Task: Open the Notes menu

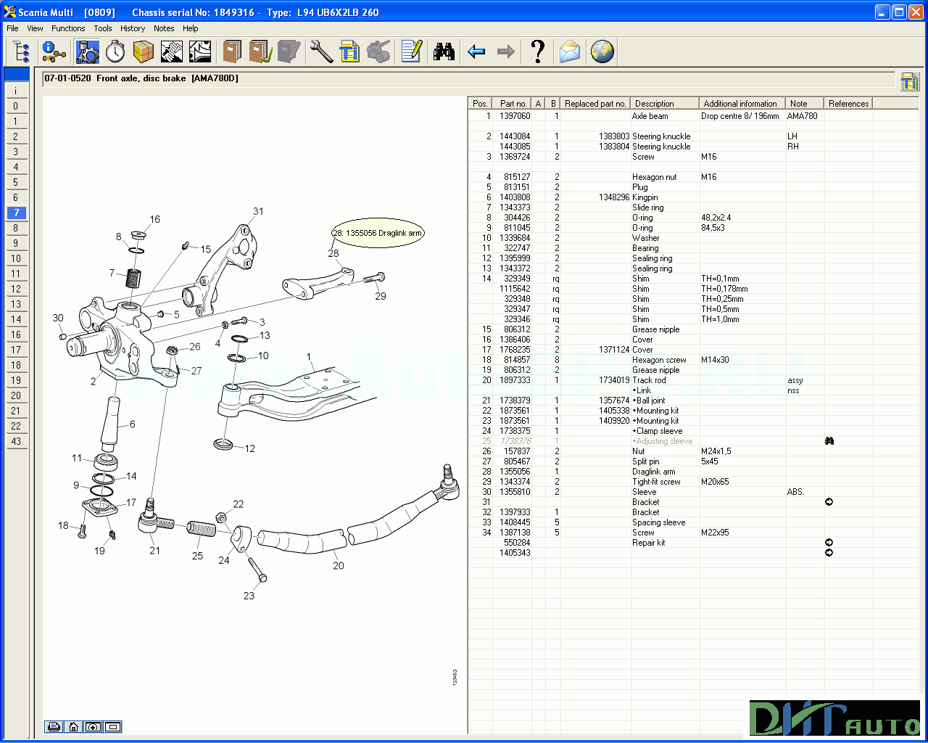Action: [x=164, y=28]
